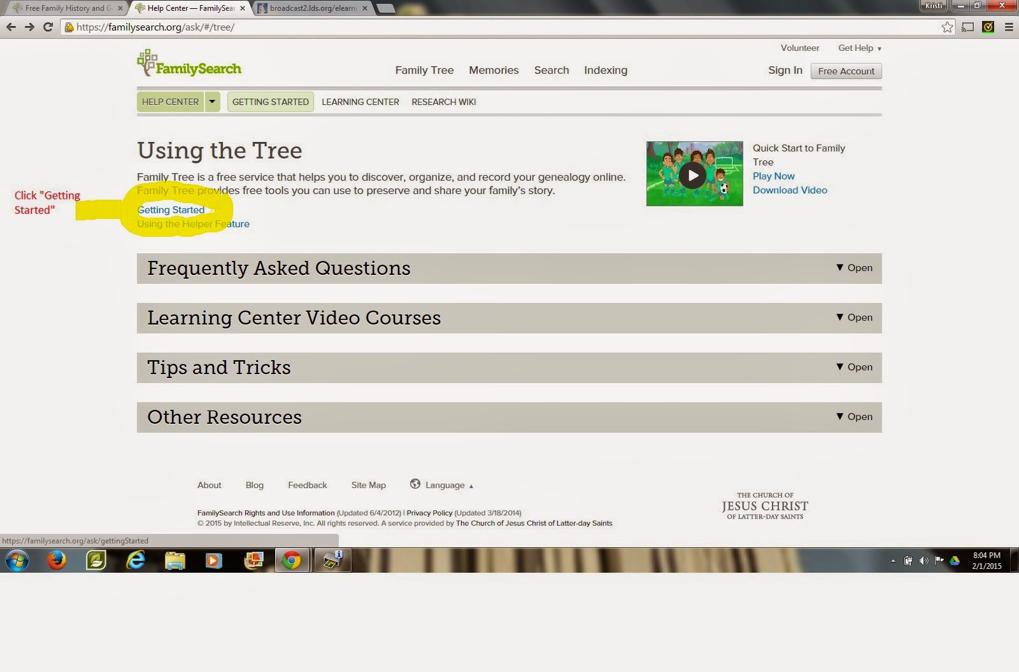Image resolution: width=1019 pixels, height=672 pixels.
Task: Open the printer info taskbar icon
Action: click(x=332, y=561)
